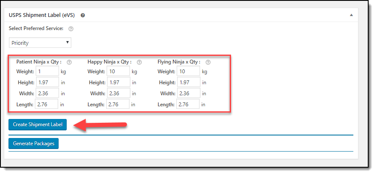Click help icon beside Flying Ninja x Qty
This screenshot has width=375, height=174.
[x=208, y=62]
